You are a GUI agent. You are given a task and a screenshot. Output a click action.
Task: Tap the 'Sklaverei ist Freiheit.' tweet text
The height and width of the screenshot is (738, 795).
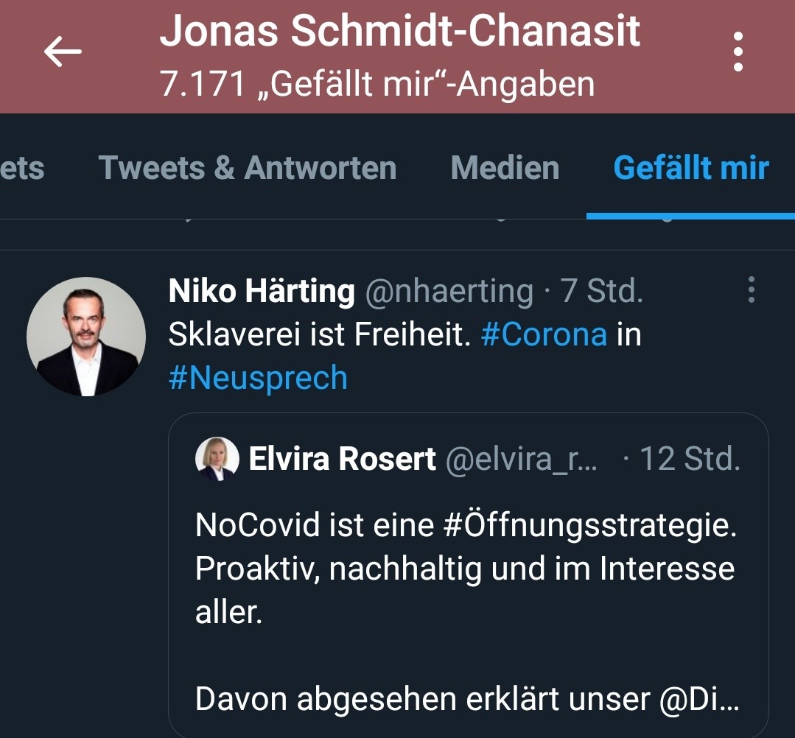tap(319, 334)
